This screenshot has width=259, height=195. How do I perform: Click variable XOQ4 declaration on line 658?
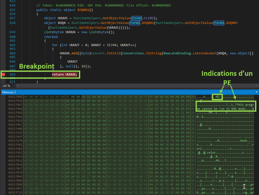62,23
